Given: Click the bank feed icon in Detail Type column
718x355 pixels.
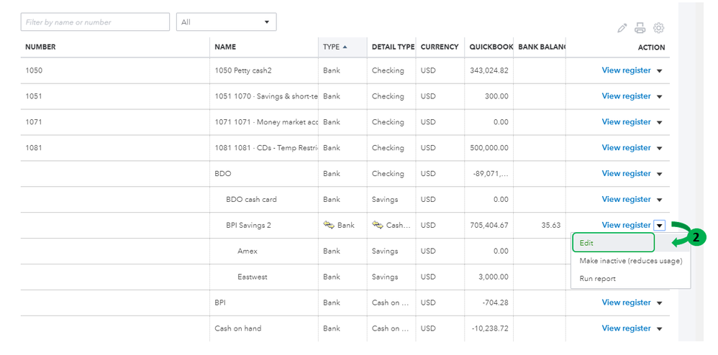Looking at the screenshot, I should coord(378,225).
